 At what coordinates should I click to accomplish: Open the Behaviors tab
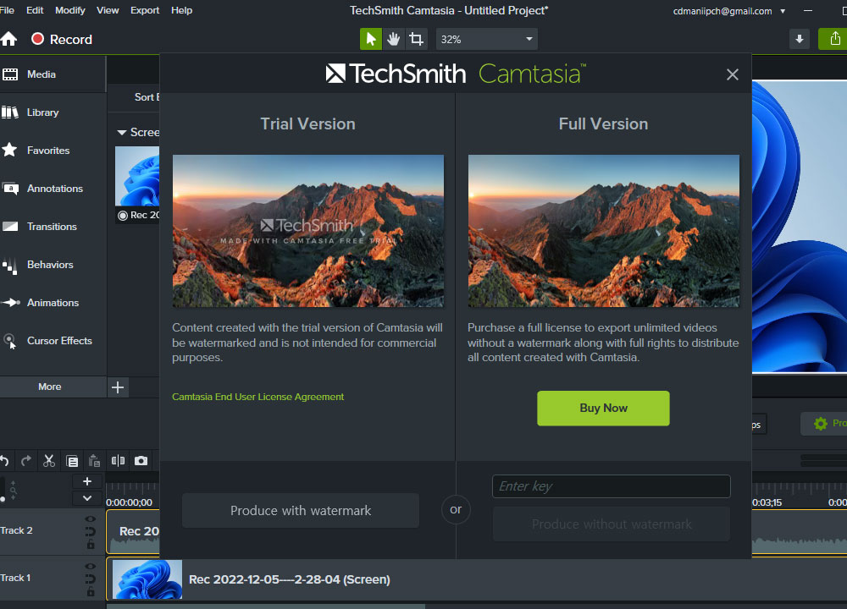click(53, 264)
